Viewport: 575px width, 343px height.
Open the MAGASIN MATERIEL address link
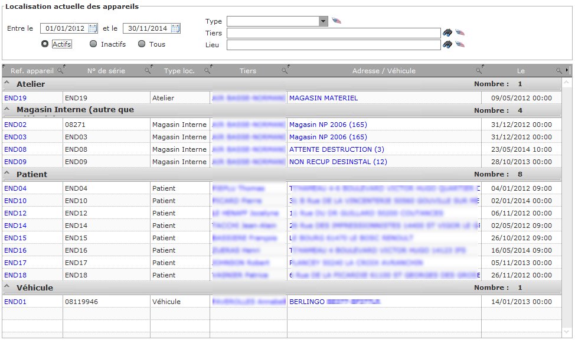pyautogui.click(x=324, y=98)
